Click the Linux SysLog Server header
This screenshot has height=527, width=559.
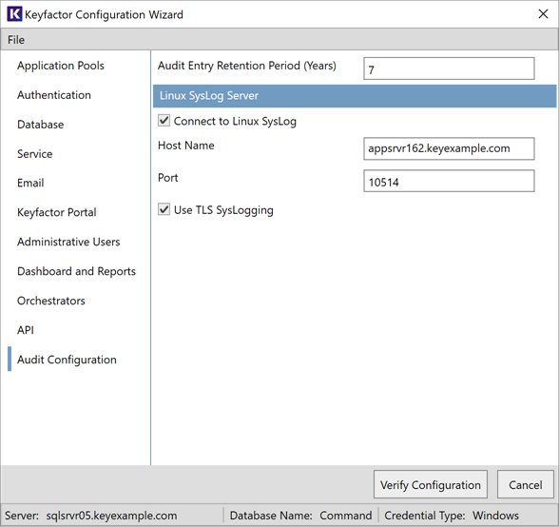click(355, 96)
